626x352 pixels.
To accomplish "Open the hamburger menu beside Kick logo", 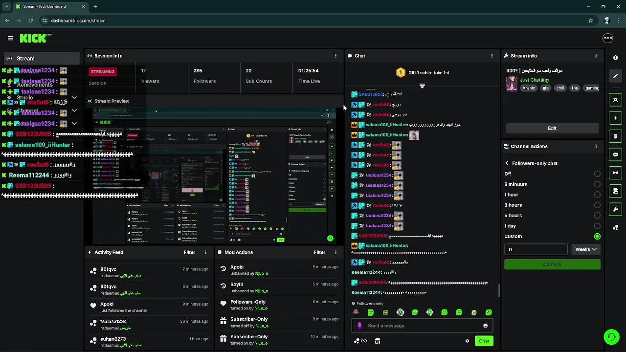I will [10, 38].
